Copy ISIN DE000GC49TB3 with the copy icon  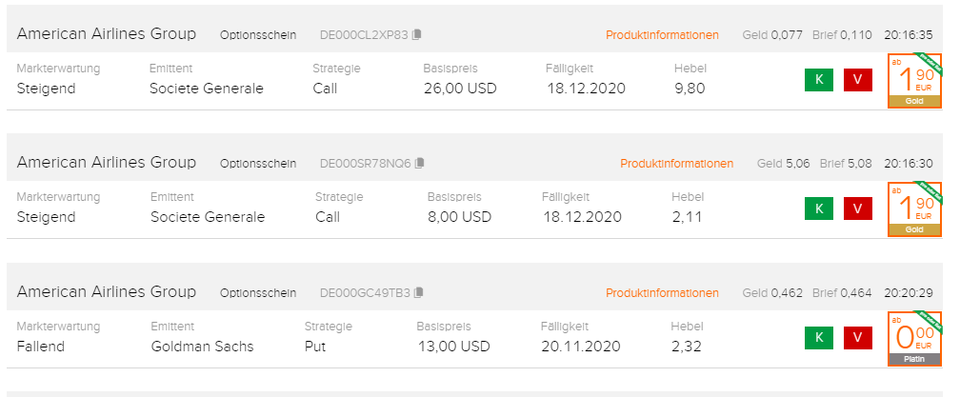pyautogui.click(x=419, y=292)
